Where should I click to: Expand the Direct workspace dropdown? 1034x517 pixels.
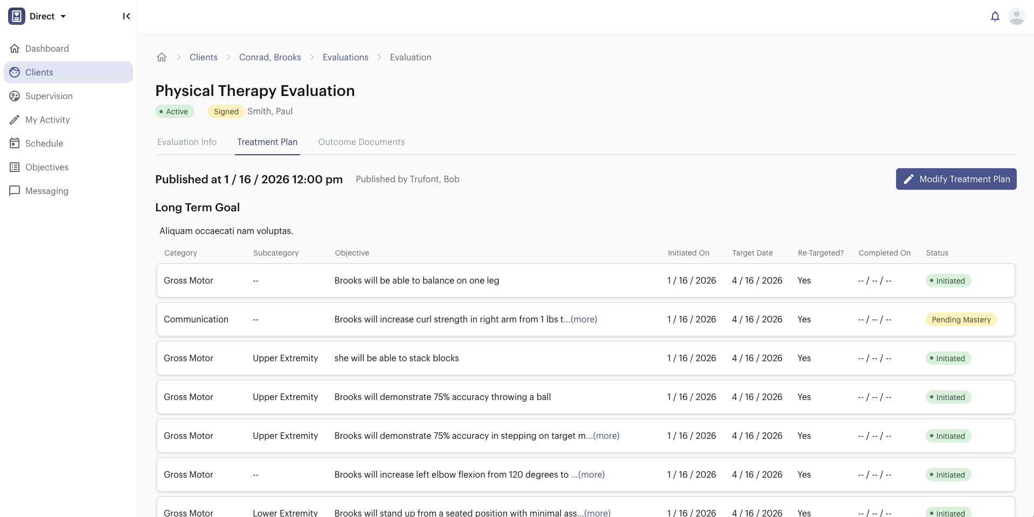[x=63, y=16]
